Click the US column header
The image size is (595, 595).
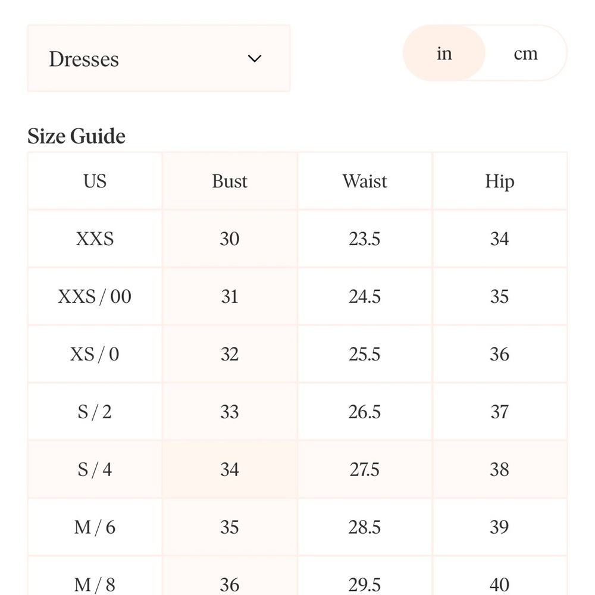point(95,181)
